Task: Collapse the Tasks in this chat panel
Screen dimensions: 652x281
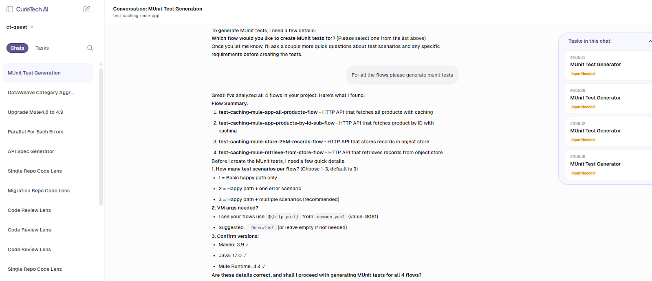Action: (x=650, y=41)
